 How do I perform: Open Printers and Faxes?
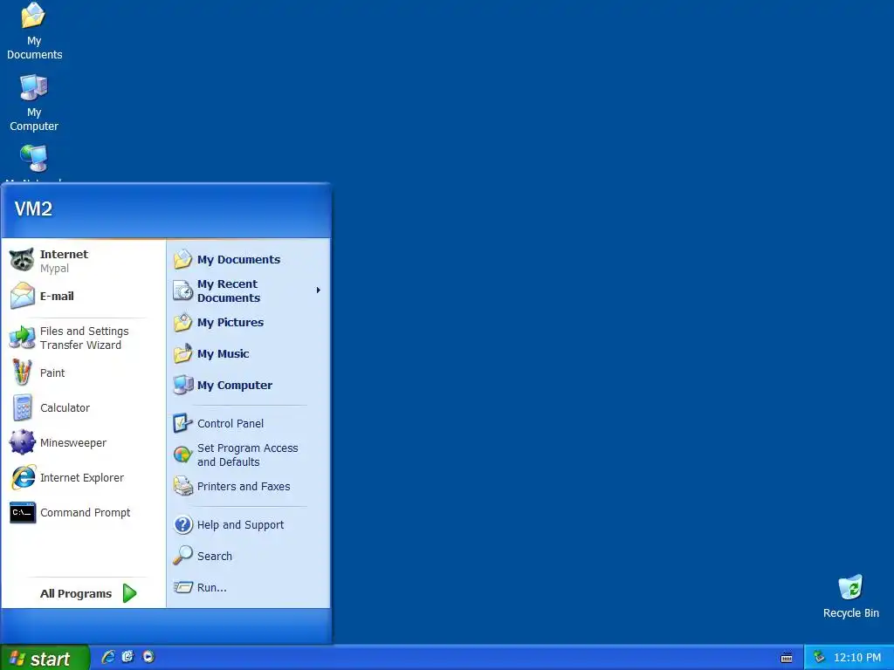(248, 487)
